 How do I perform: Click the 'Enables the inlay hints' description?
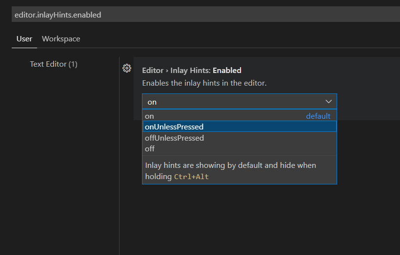(204, 83)
